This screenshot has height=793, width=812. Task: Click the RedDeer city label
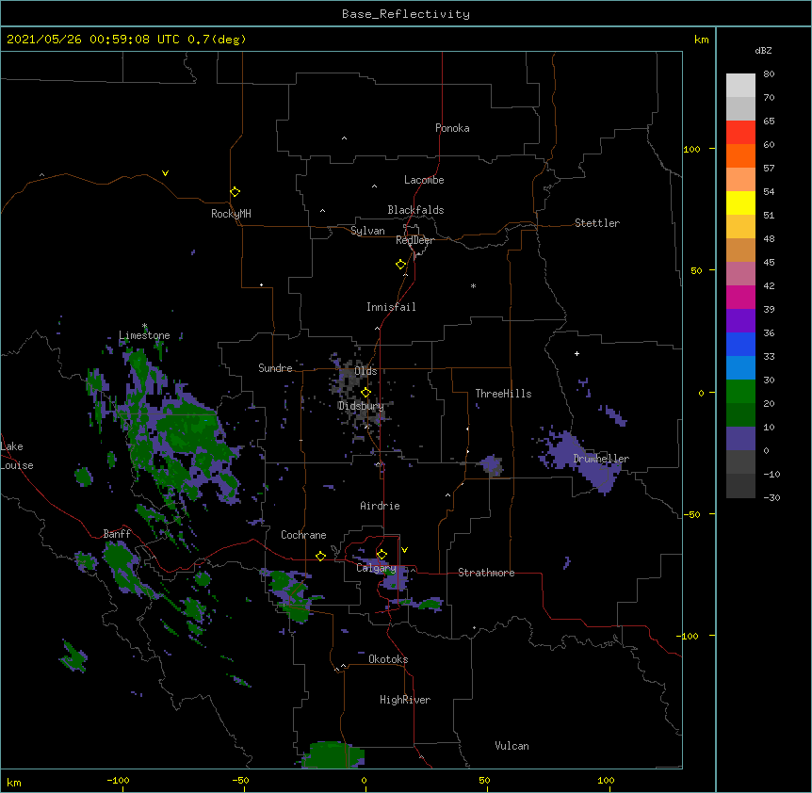[x=414, y=240]
